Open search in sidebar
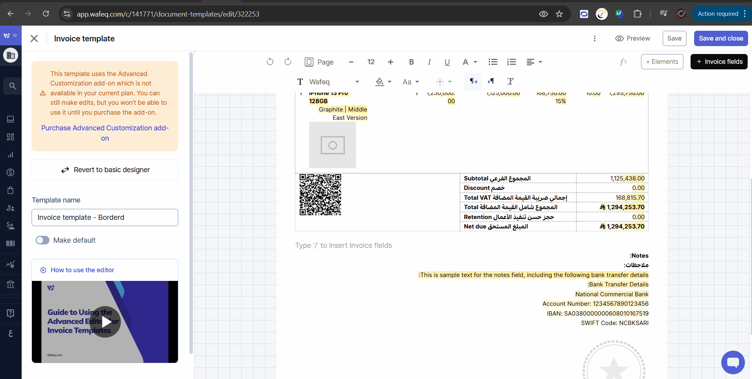This screenshot has width=752, height=379. pos(13,86)
